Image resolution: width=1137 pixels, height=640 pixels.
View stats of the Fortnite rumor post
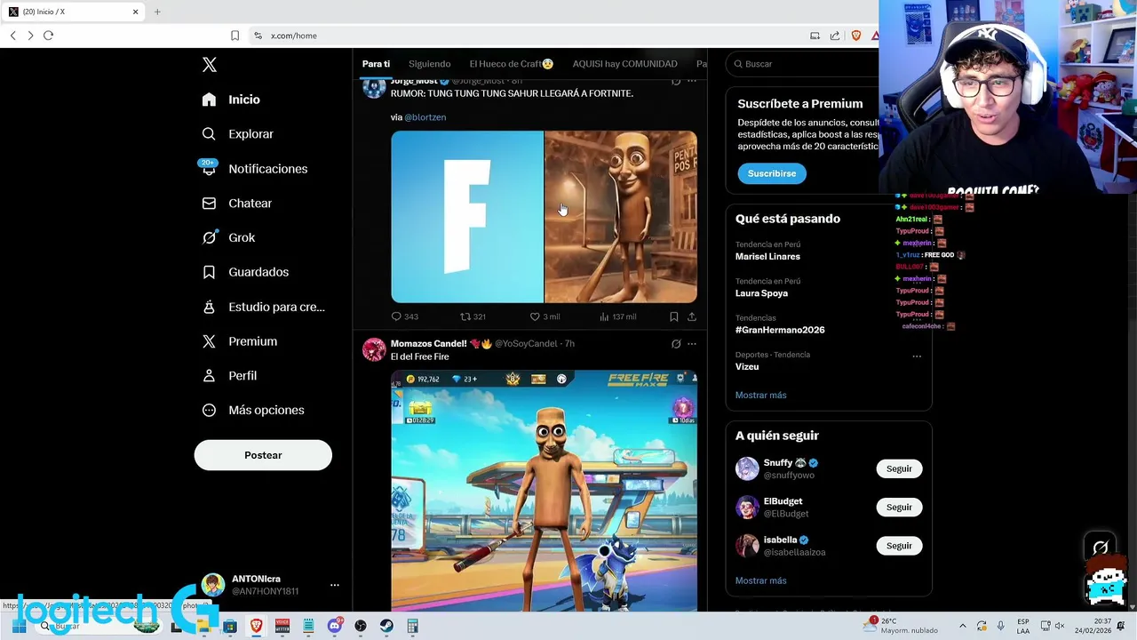617,316
